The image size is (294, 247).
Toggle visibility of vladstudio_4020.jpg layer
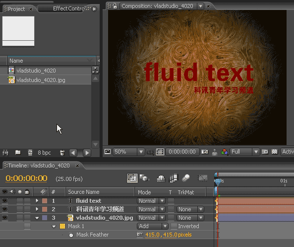(4, 218)
